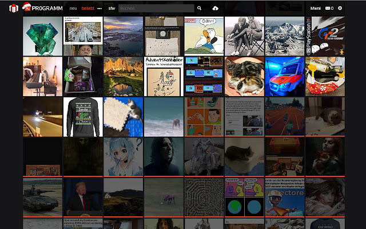Open the woman holding fox painting thumbnail
The width and height of the screenshot is (366, 229).
(x=325, y=157)
